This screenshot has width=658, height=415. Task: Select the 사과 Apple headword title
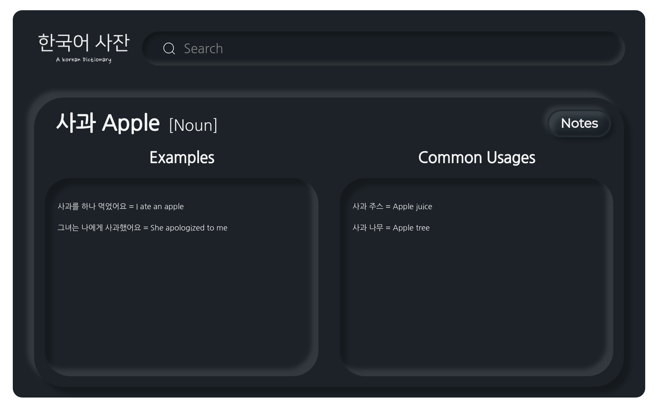(x=108, y=123)
